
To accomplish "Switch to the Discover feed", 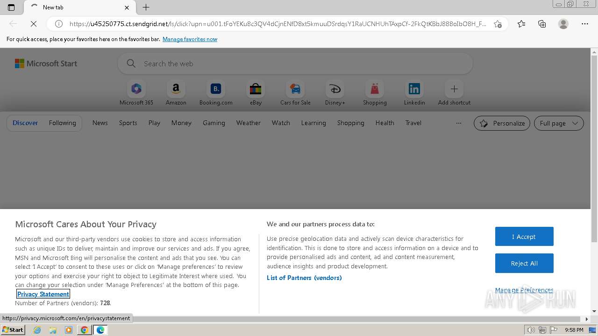I will [25, 123].
